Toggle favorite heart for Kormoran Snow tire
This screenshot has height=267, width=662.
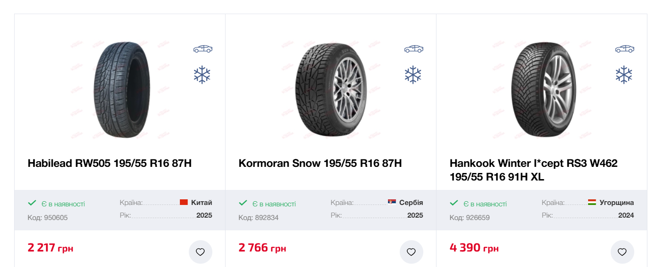[x=411, y=252]
